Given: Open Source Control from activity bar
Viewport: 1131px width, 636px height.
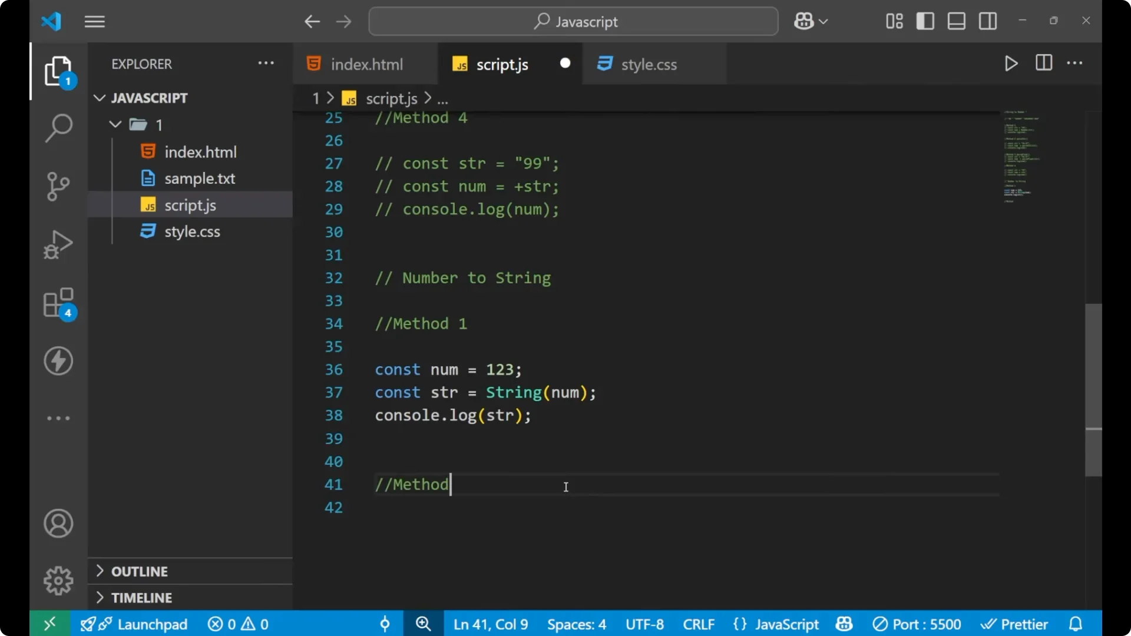Looking at the screenshot, I should coord(58,186).
